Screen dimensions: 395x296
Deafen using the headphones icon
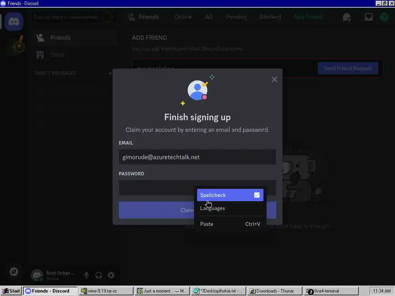[x=99, y=275]
